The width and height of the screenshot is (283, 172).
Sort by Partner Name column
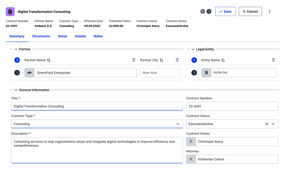point(49,60)
